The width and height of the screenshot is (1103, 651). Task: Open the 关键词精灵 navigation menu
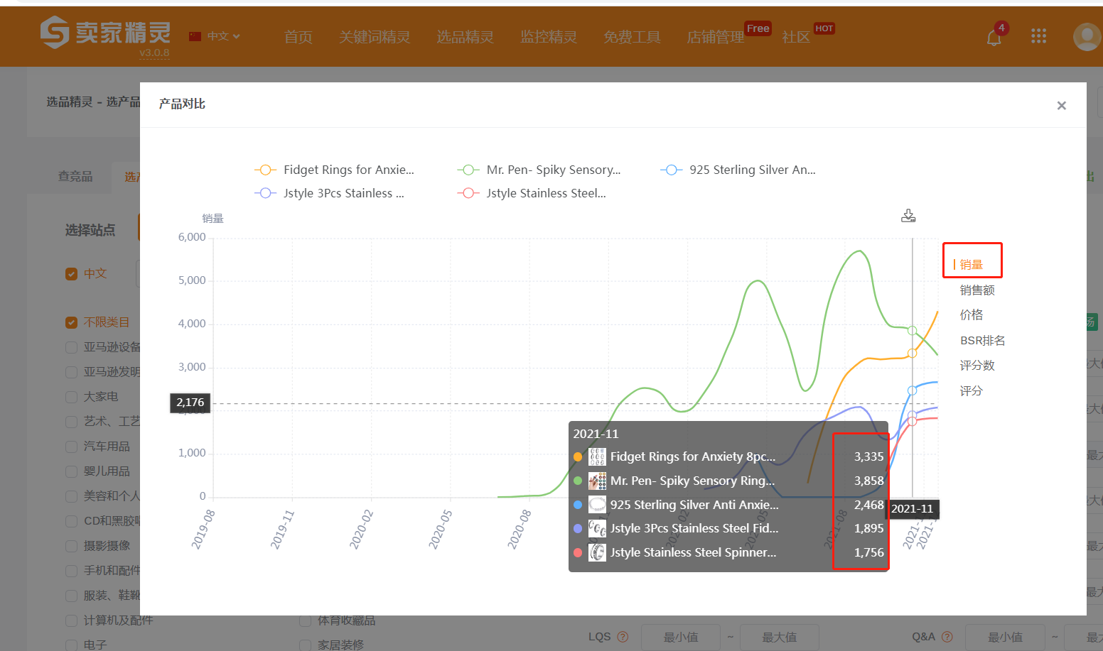pyautogui.click(x=375, y=37)
